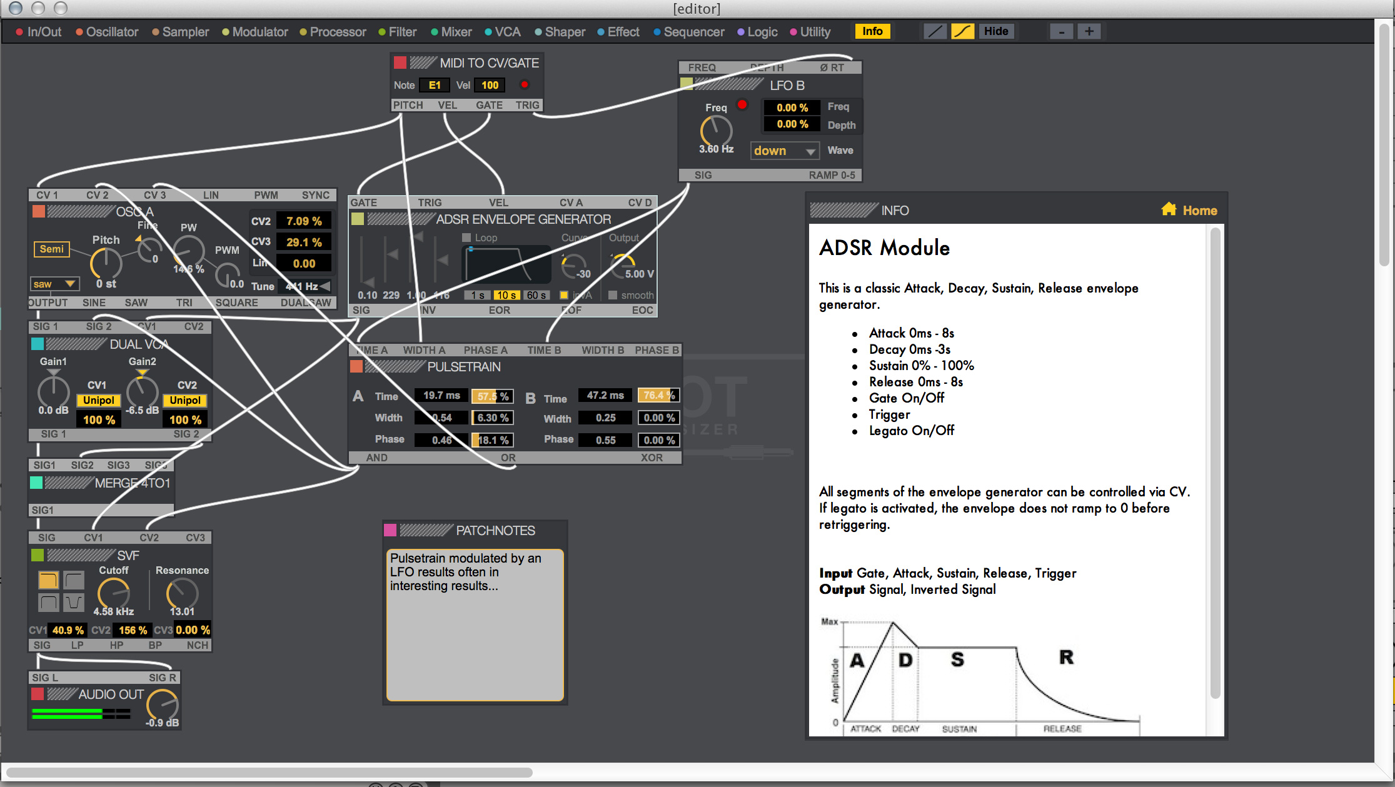Adjust the SVF Cutoff knob

click(x=113, y=593)
